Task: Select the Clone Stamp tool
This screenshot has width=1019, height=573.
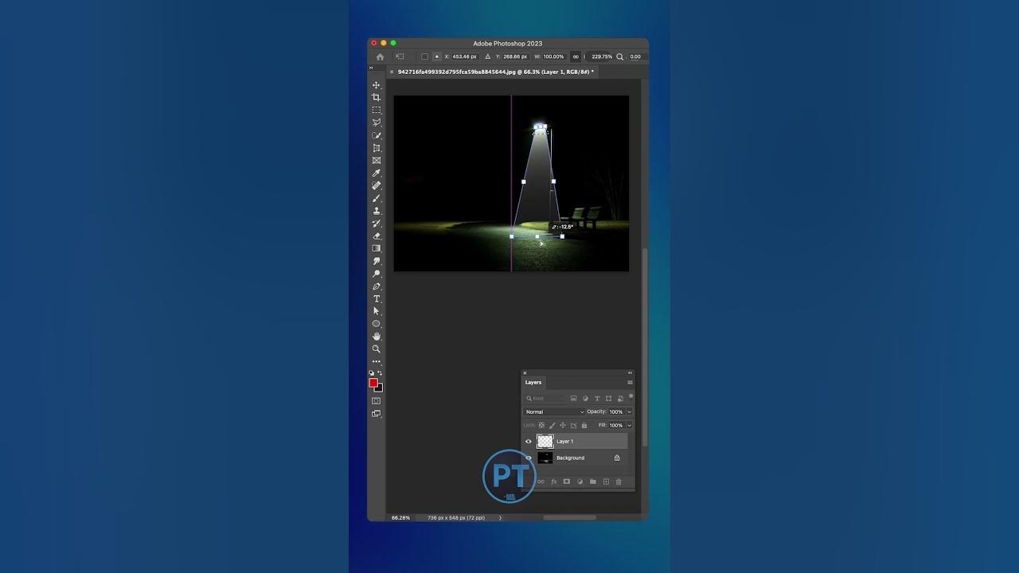Action: click(377, 211)
